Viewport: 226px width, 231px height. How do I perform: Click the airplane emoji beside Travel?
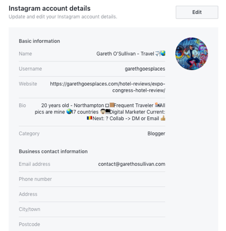pyautogui.click(x=158, y=54)
